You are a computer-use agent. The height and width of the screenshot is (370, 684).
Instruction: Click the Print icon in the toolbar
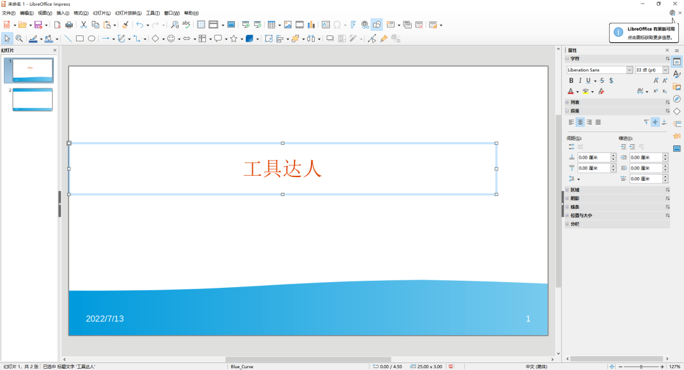pyautogui.click(x=68, y=25)
